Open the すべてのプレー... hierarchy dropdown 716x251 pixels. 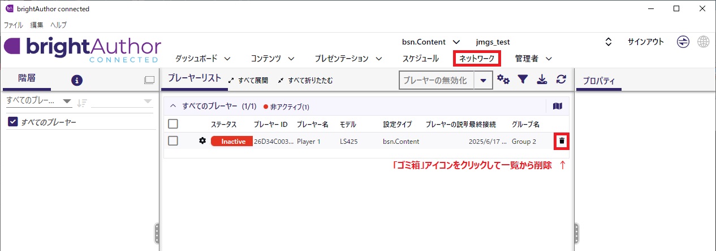38,102
